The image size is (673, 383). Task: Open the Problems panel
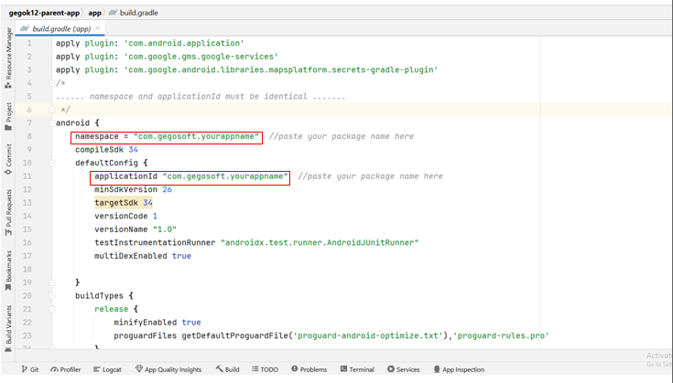coord(309,369)
